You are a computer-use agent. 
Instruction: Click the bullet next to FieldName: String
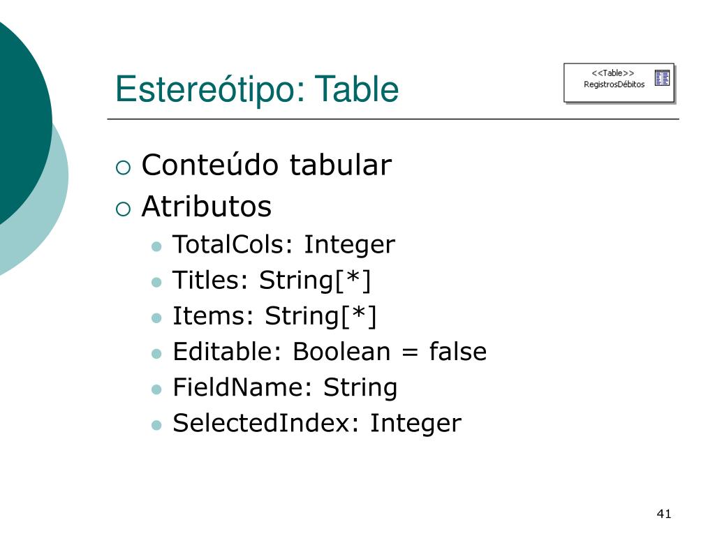(156, 389)
